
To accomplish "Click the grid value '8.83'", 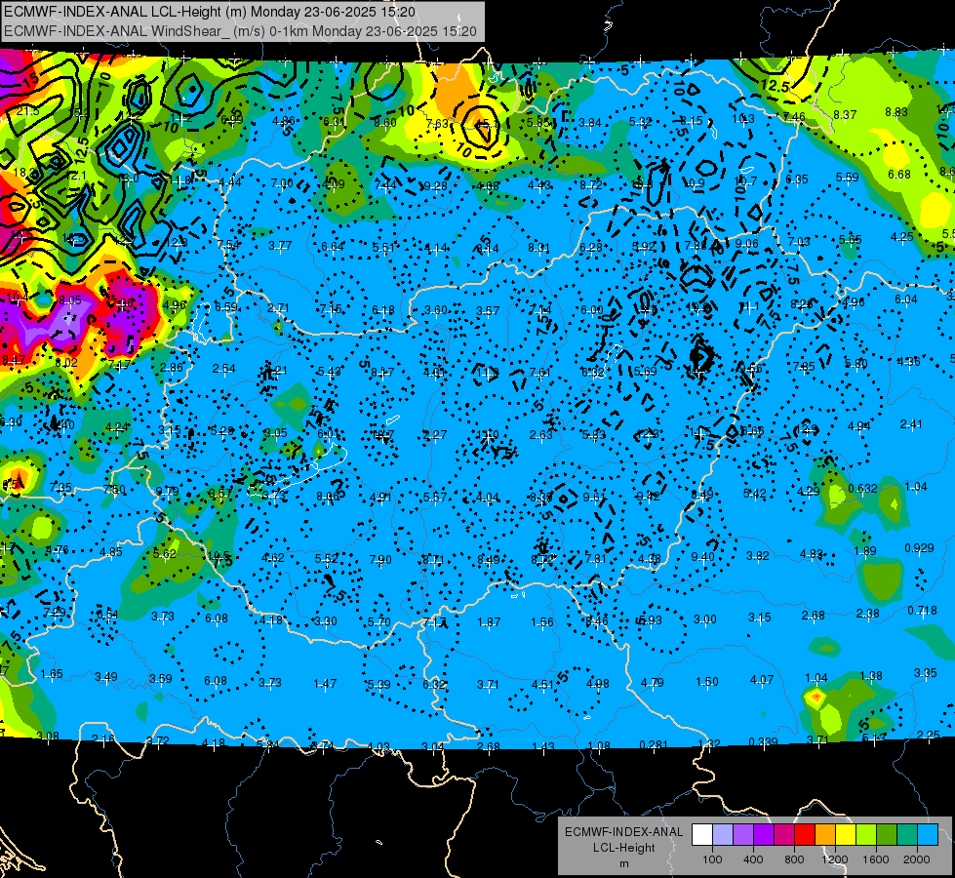I will (x=895, y=112).
